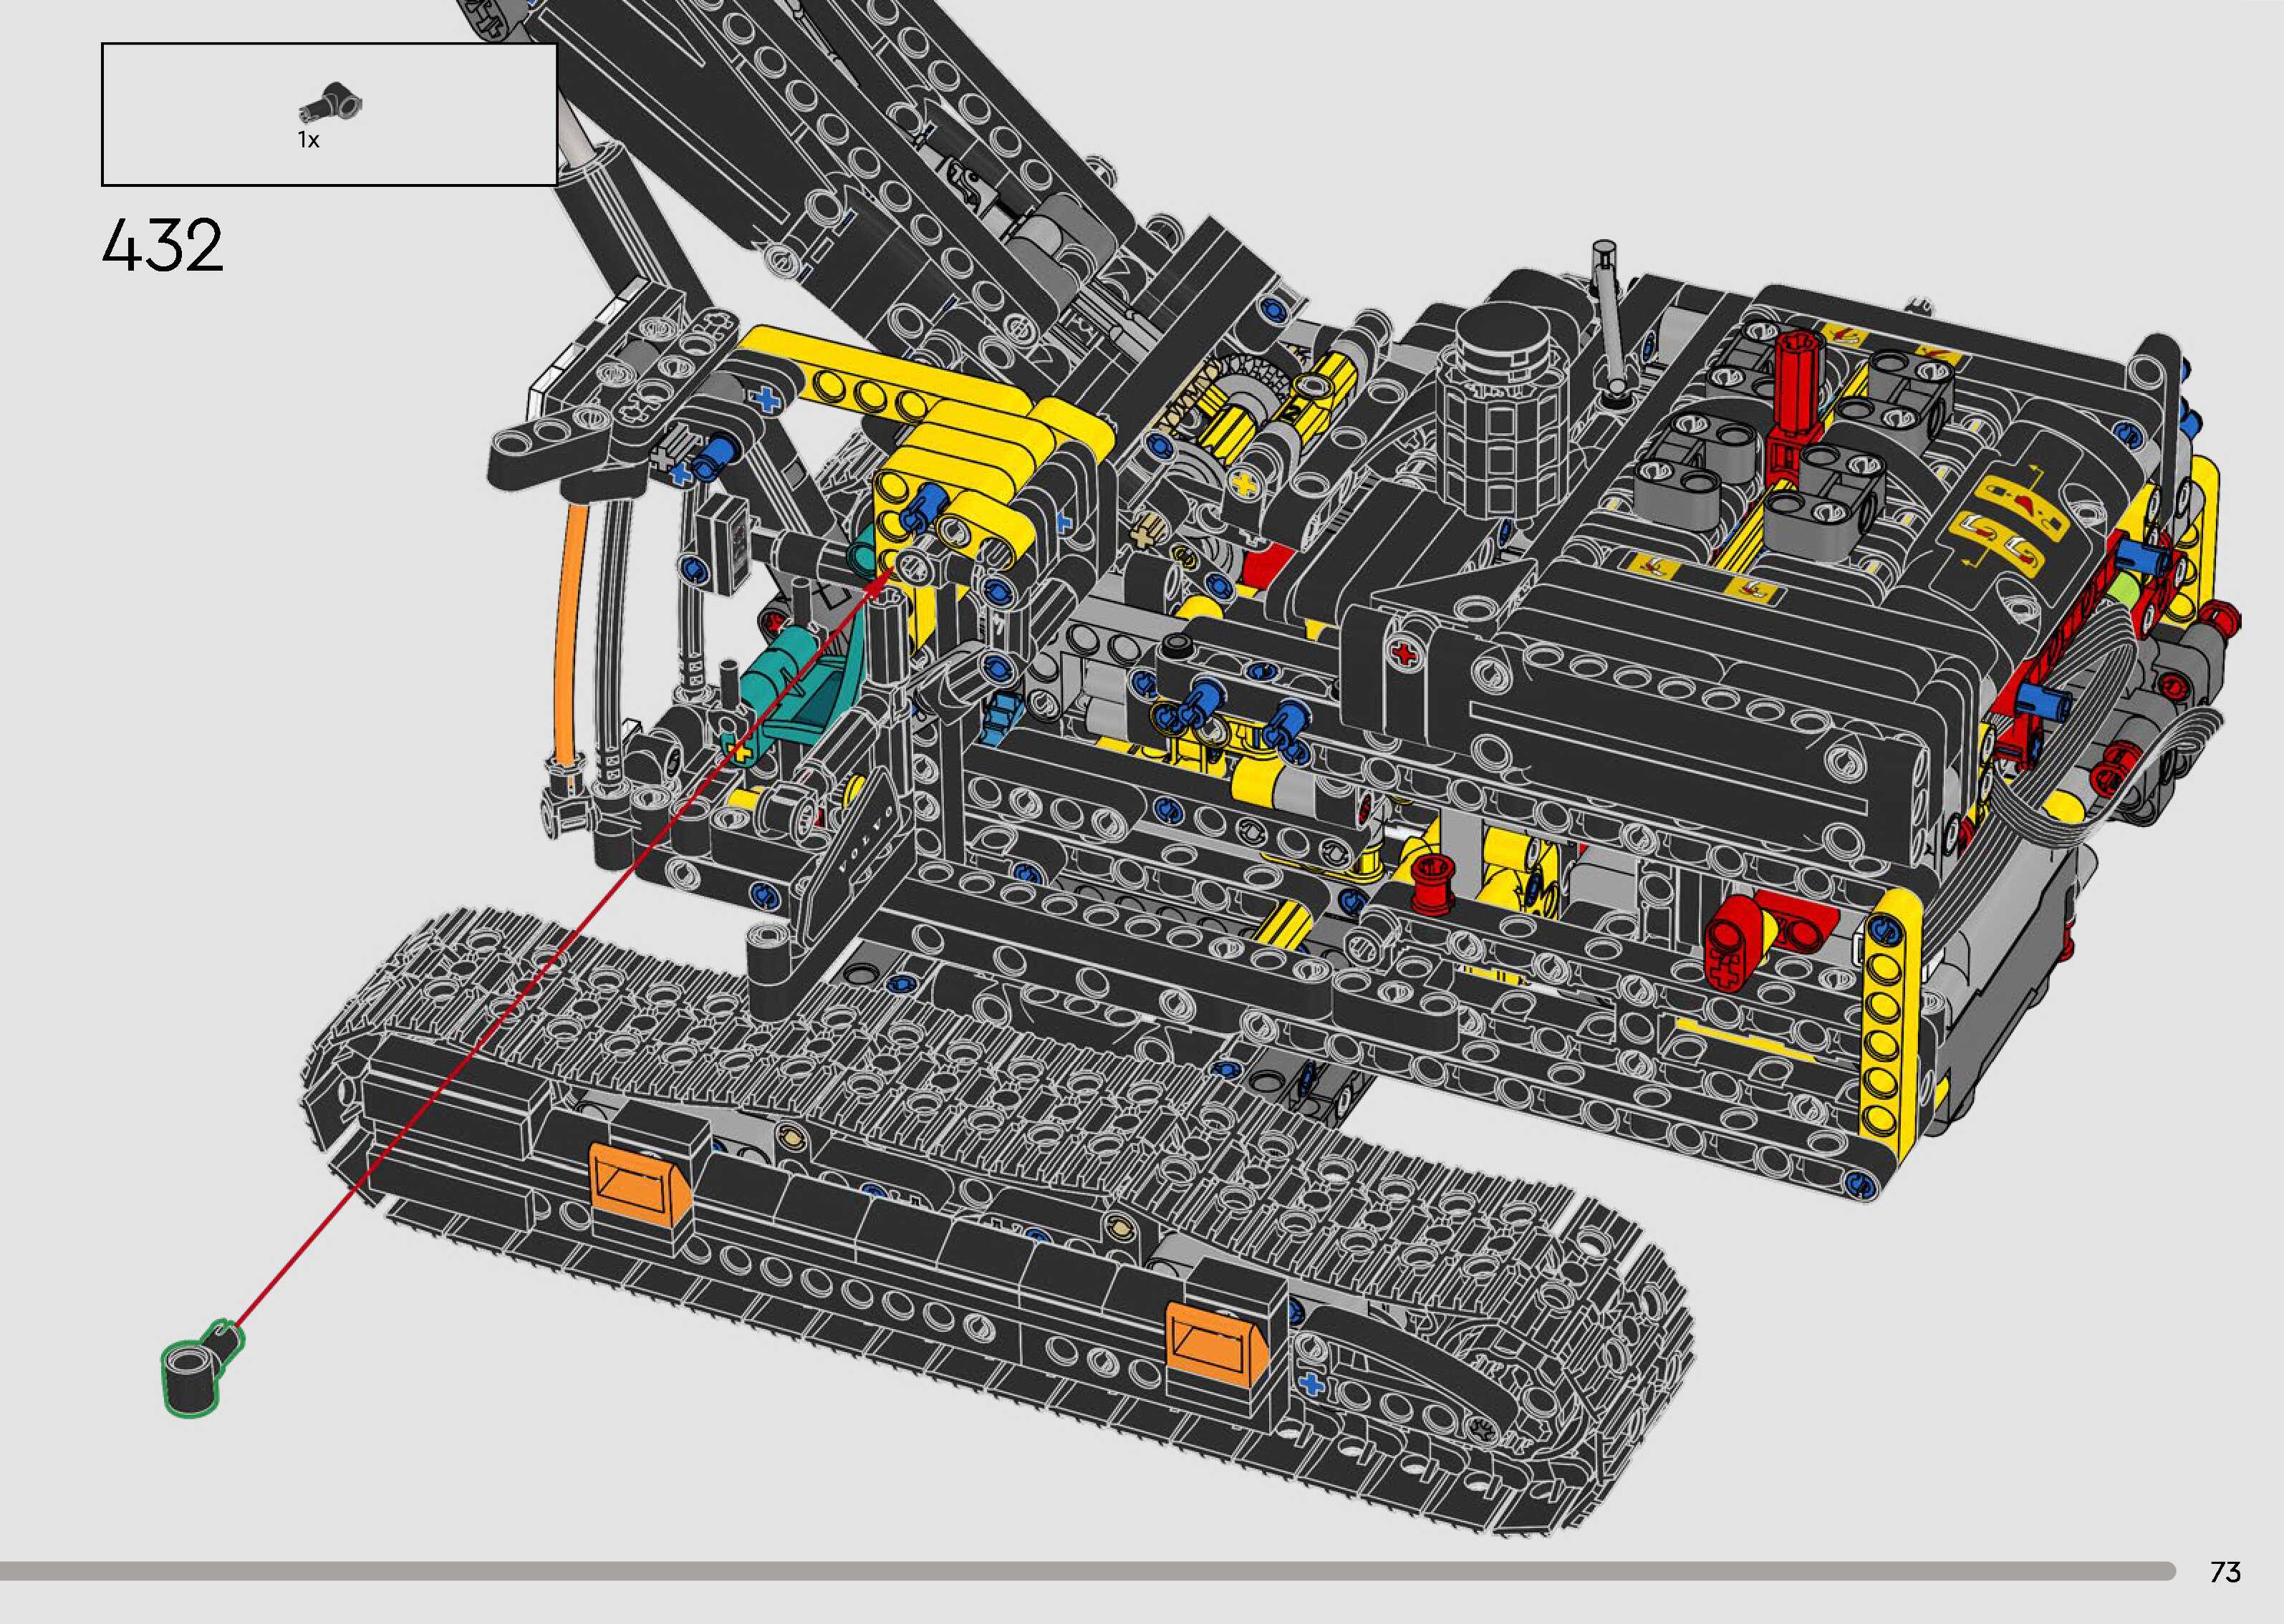Click page number 73
The image size is (2284, 1624).
(x=2225, y=1572)
